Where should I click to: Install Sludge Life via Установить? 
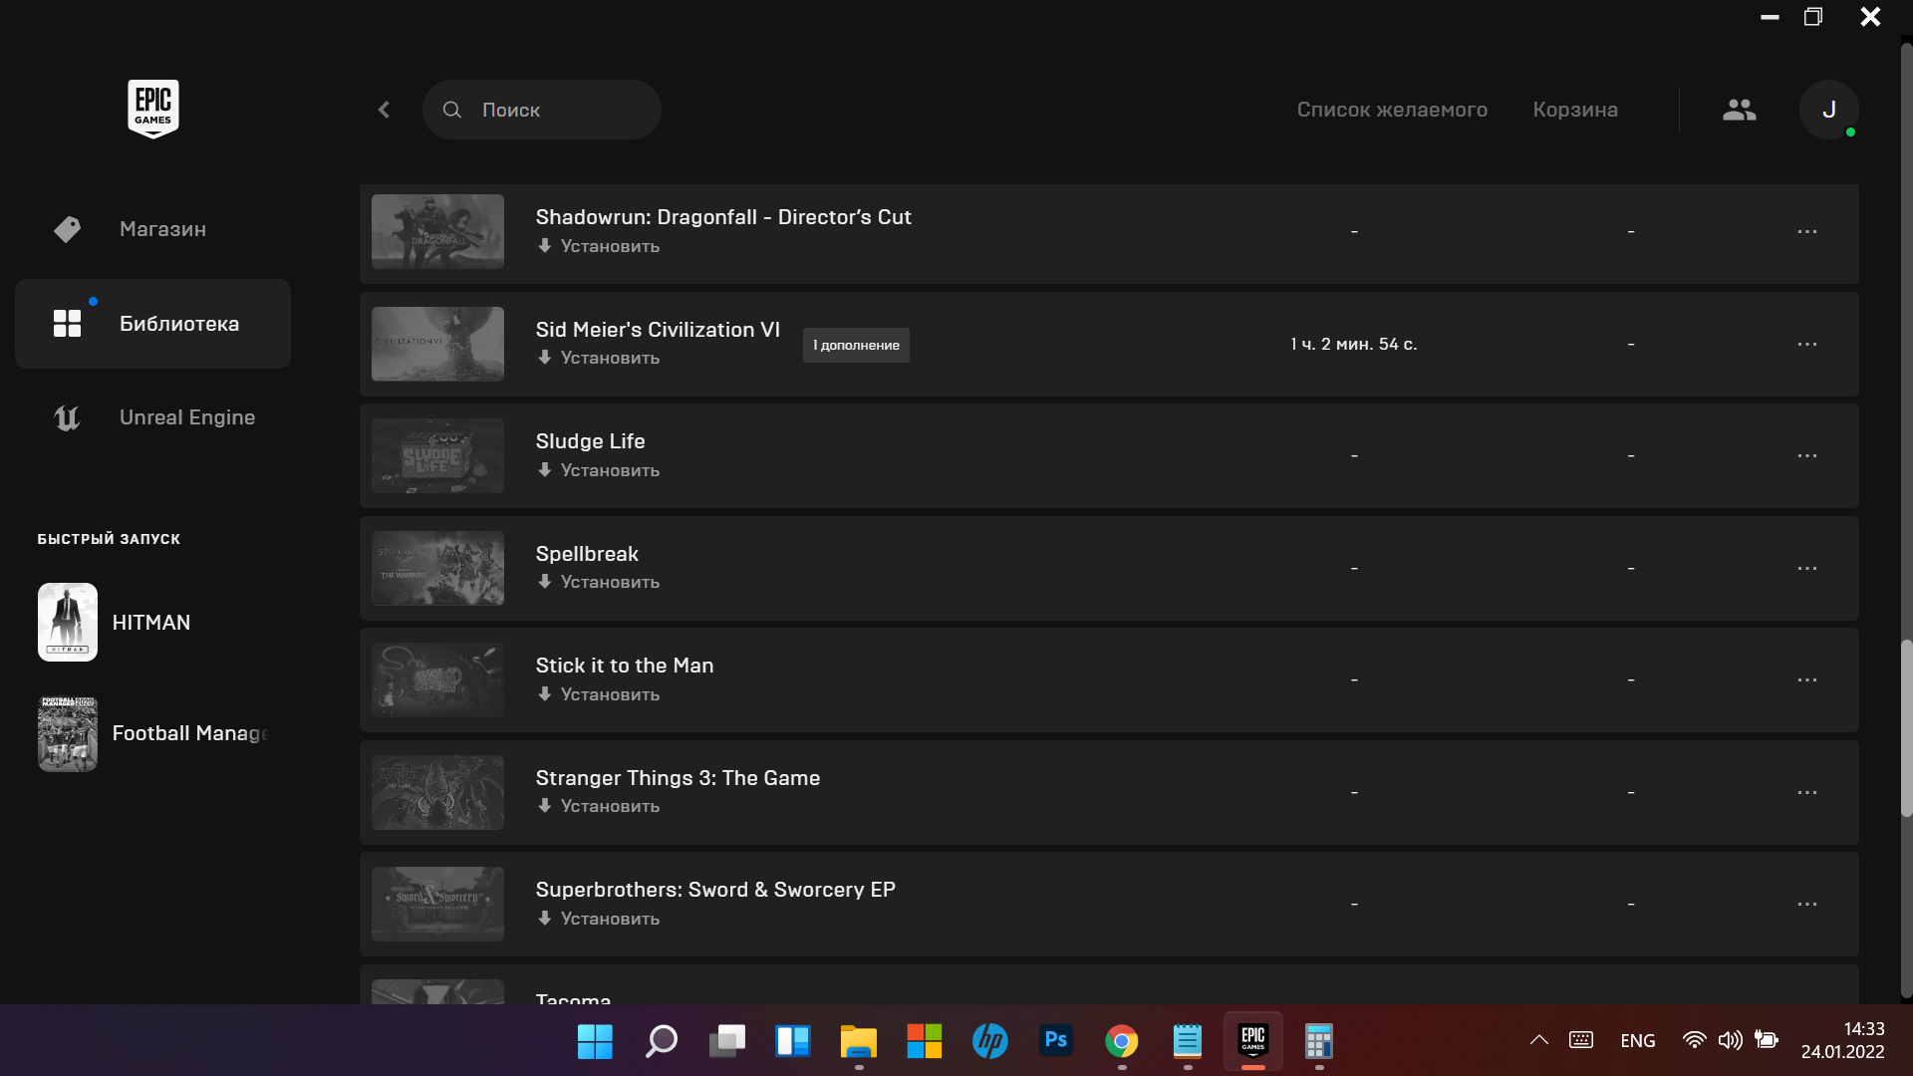pos(599,470)
